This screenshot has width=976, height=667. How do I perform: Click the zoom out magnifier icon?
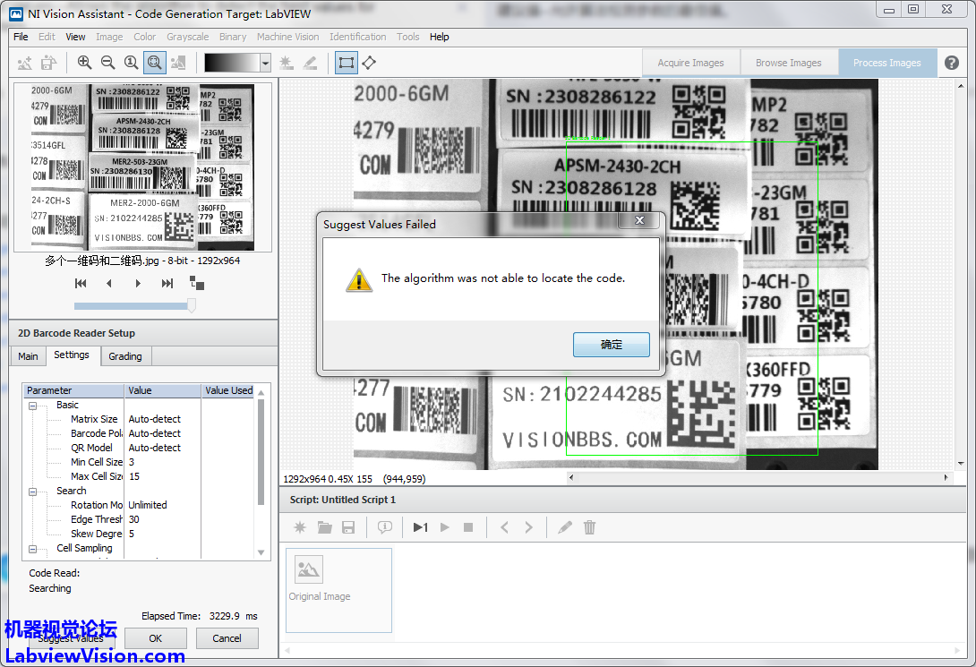tap(107, 63)
